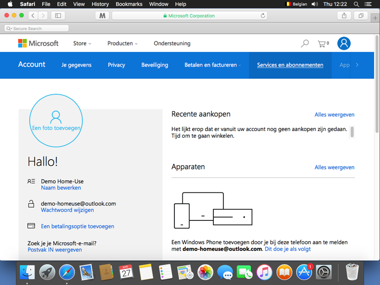The image size is (380, 285).
Task: Open Belgian input source menu
Action: [x=297, y=4]
